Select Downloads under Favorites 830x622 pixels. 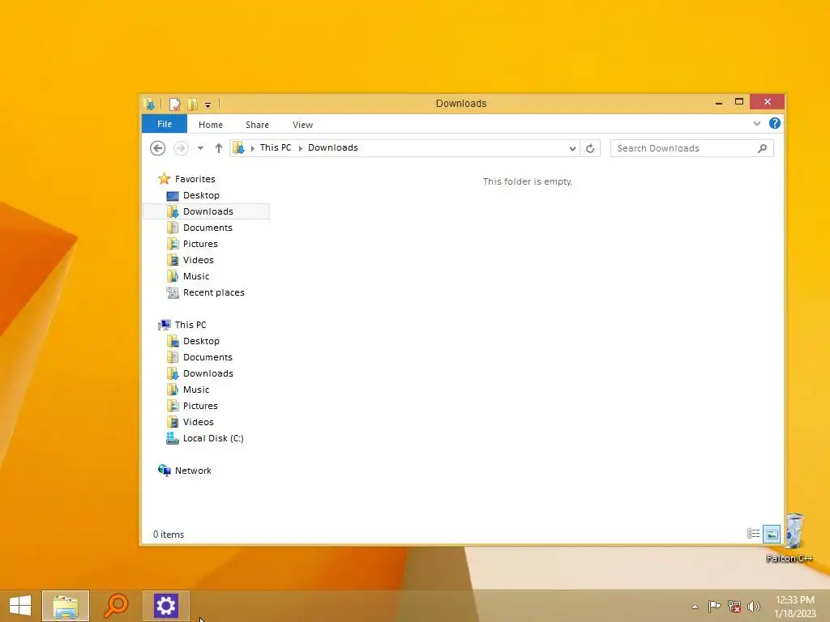point(208,211)
